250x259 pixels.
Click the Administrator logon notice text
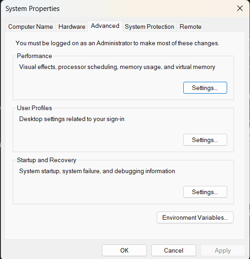click(117, 43)
